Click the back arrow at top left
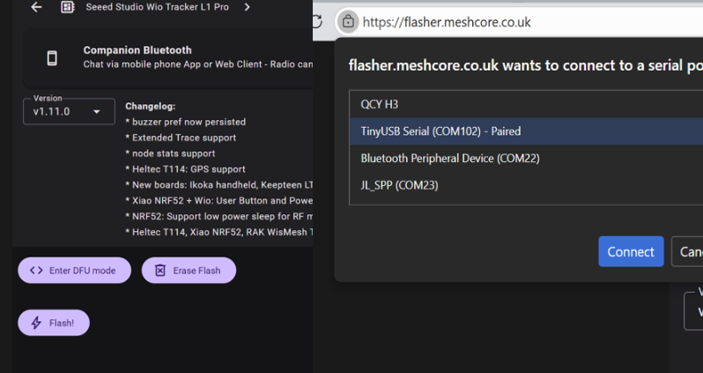Image resolution: width=703 pixels, height=373 pixels. pyautogui.click(x=36, y=7)
